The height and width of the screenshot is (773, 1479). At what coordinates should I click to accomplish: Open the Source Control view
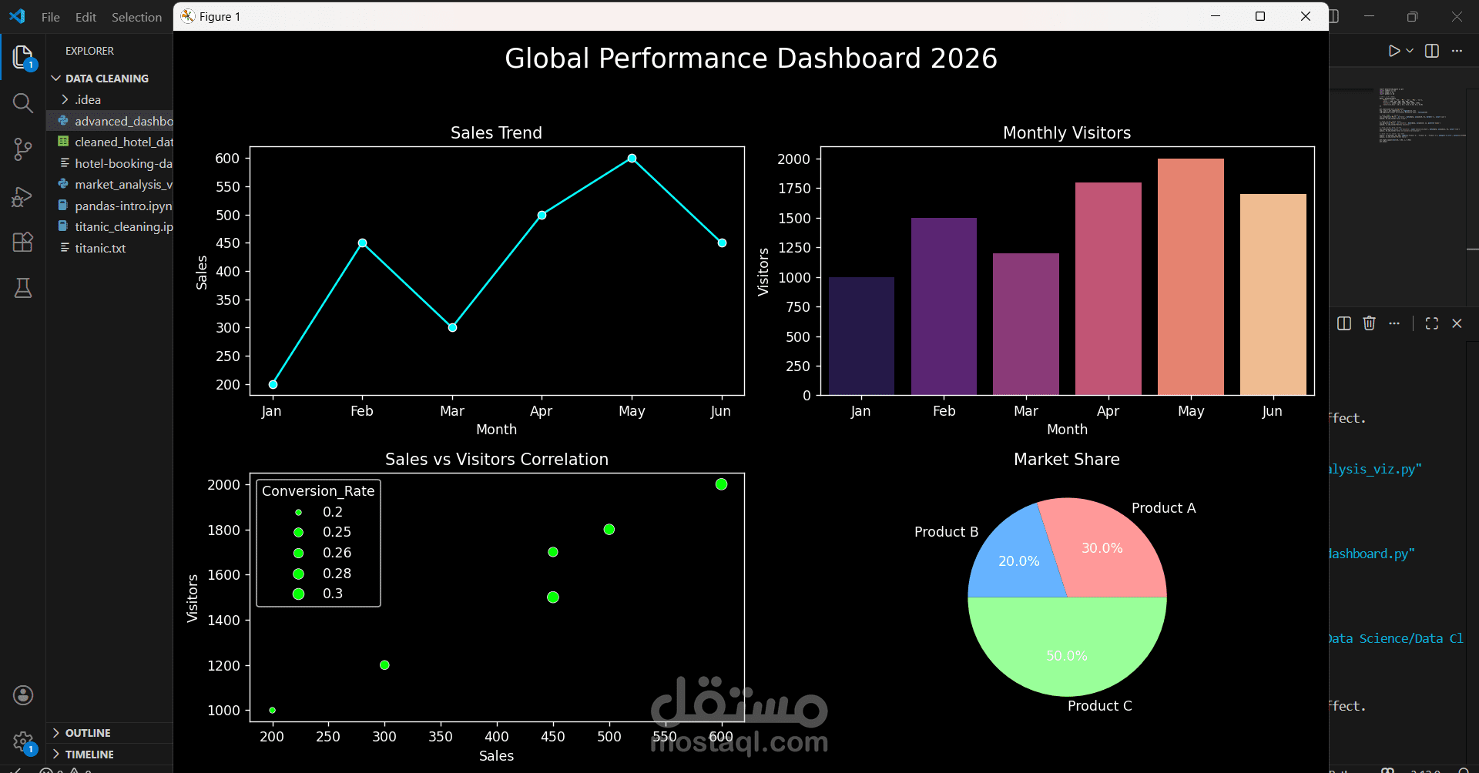(x=23, y=149)
